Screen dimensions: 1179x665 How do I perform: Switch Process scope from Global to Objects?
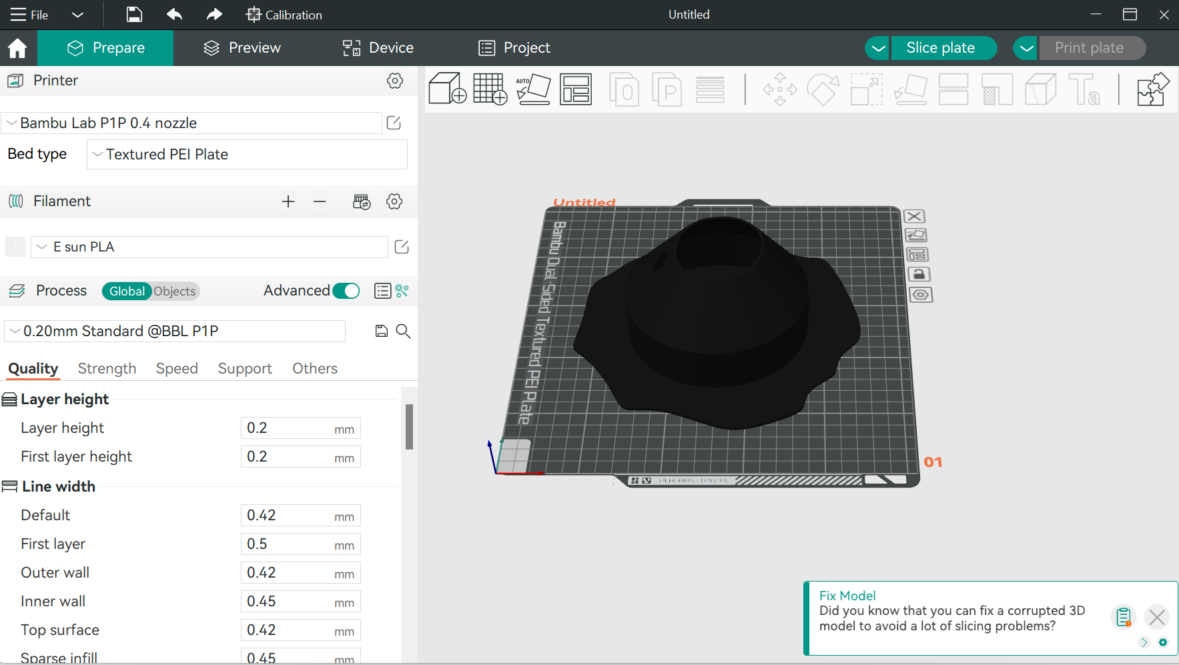(x=174, y=291)
